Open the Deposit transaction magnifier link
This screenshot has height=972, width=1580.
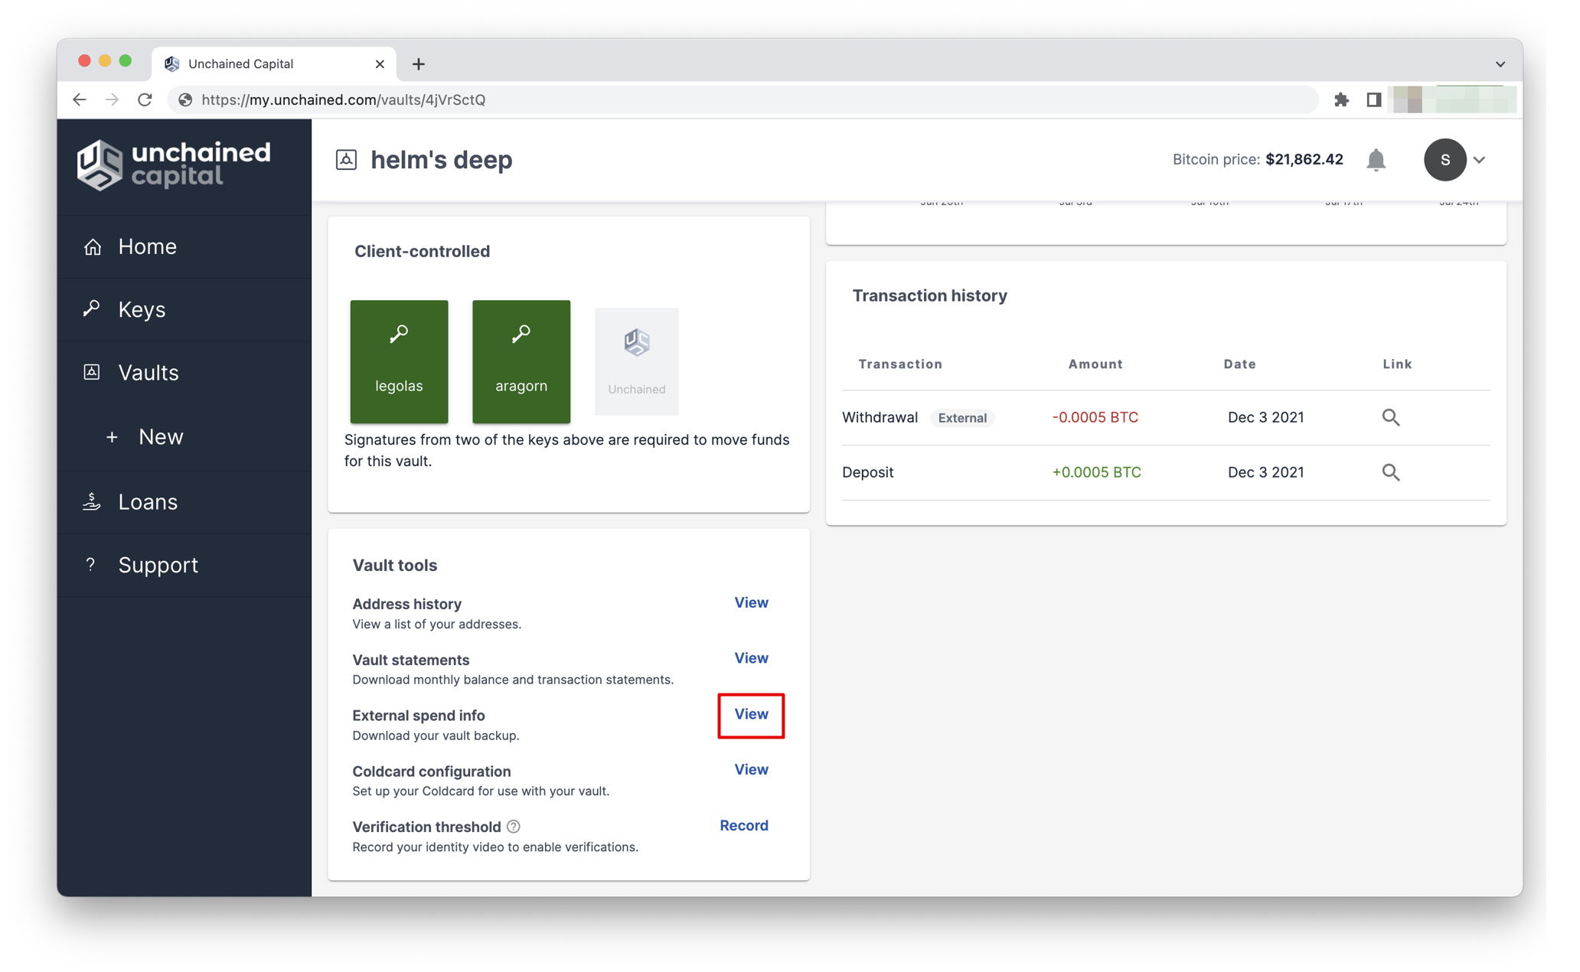(1392, 472)
